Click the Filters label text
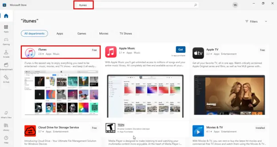This screenshot has height=147, width=277. [254, 21]
